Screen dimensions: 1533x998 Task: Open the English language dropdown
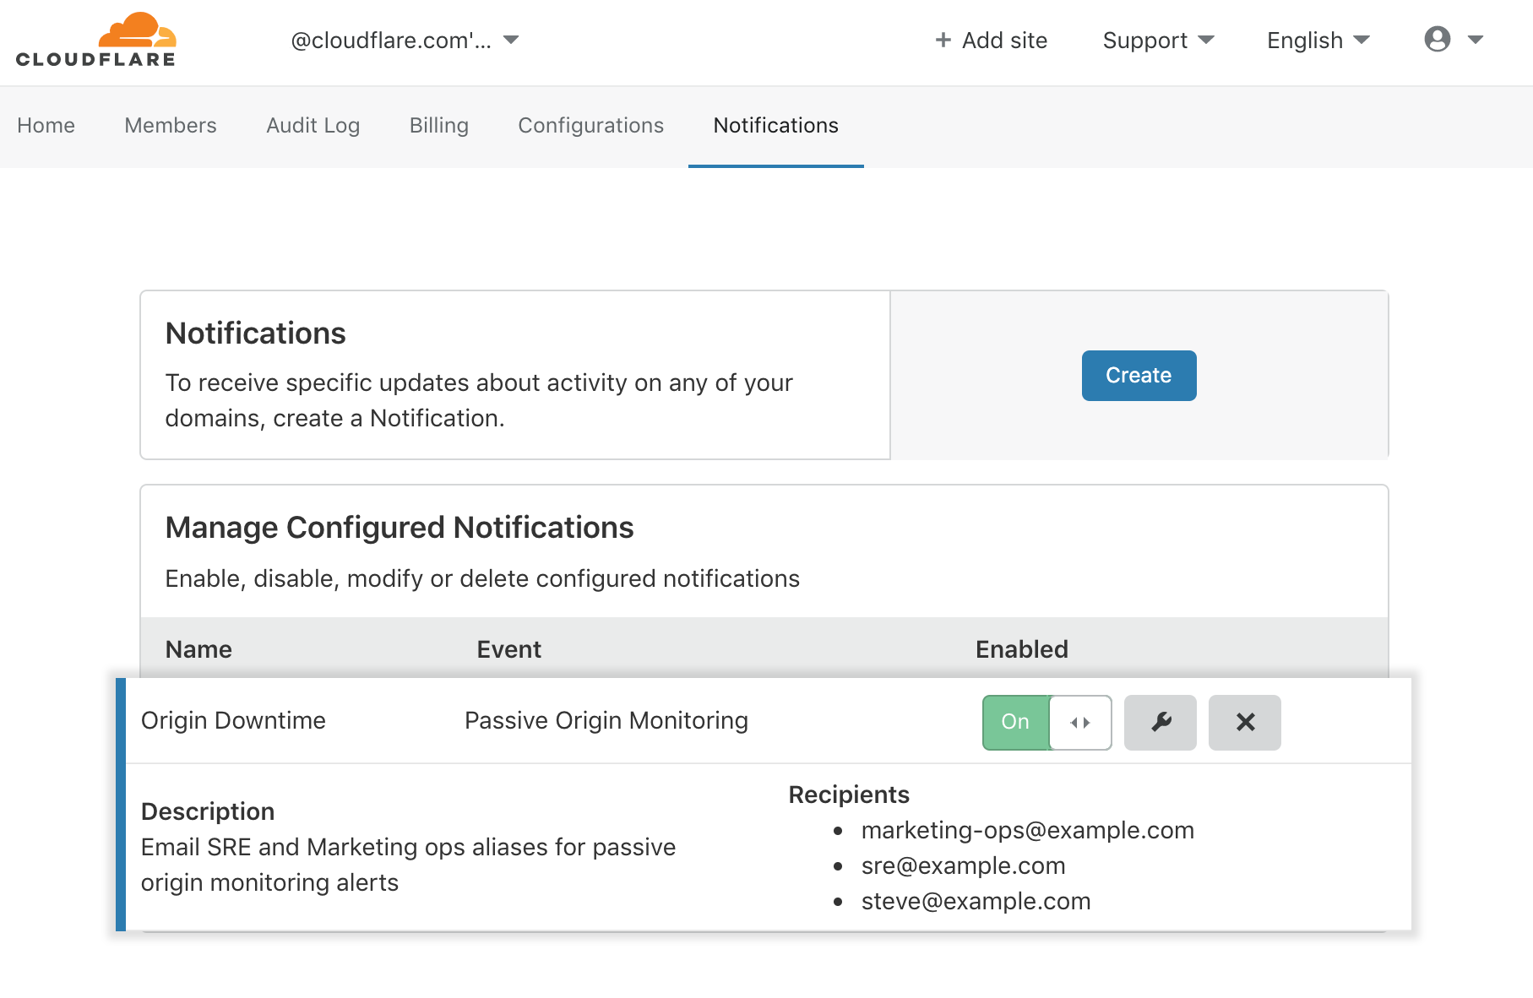(1318, 41)
